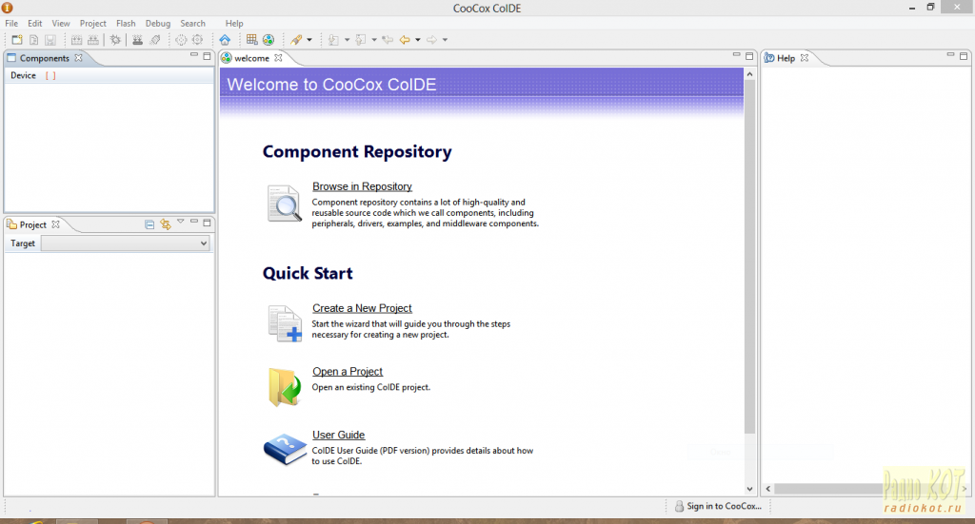Click the New Project toolbar icon
Viewport: 975px width, 524px height.
17,40
